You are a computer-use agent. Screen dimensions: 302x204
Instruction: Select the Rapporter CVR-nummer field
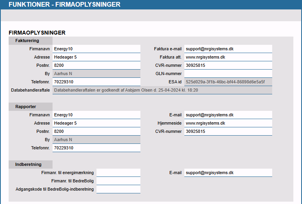click(228, 131)
